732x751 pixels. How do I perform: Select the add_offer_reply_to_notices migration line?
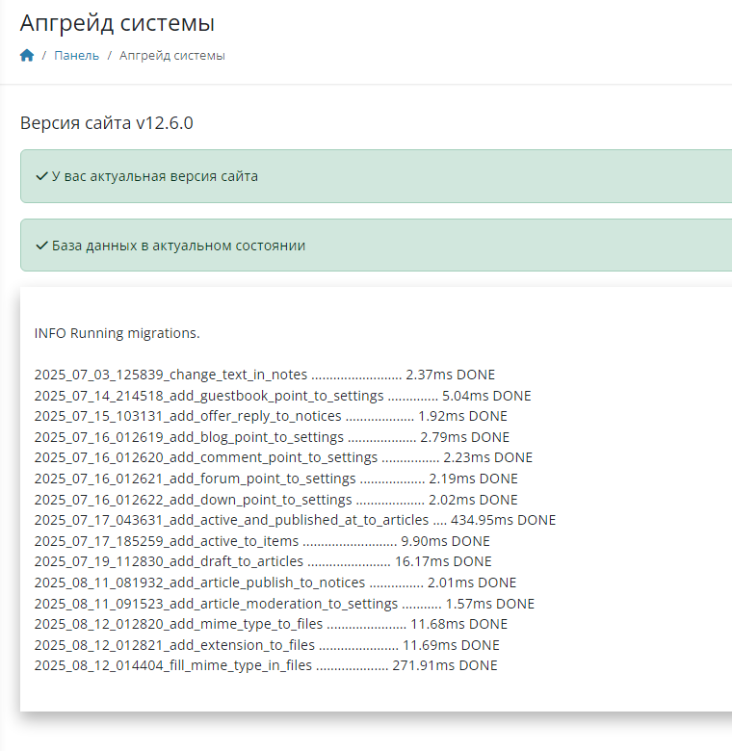(x=271, y=417)
